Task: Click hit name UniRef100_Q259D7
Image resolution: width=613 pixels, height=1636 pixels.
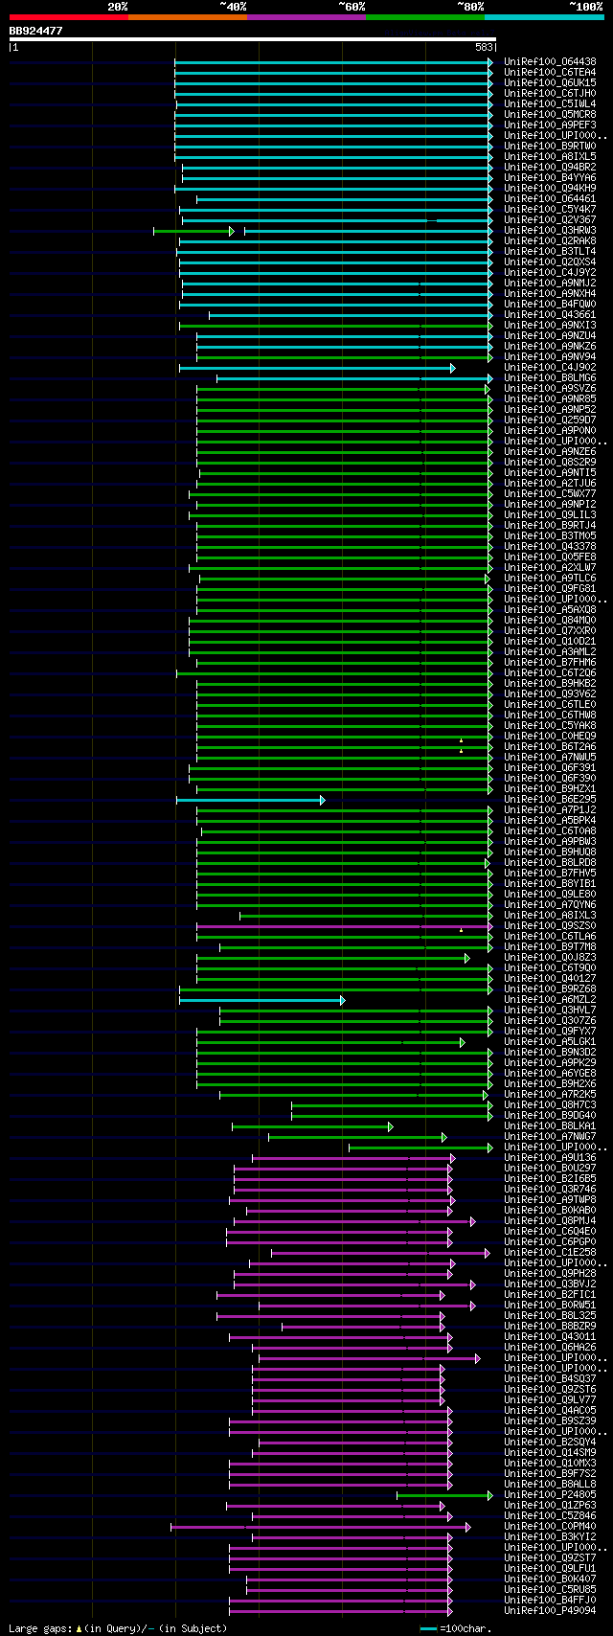Action: (550, 420)
